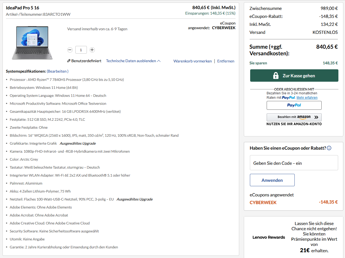
Task: Pay using the PayPal button
Action: 294,105
